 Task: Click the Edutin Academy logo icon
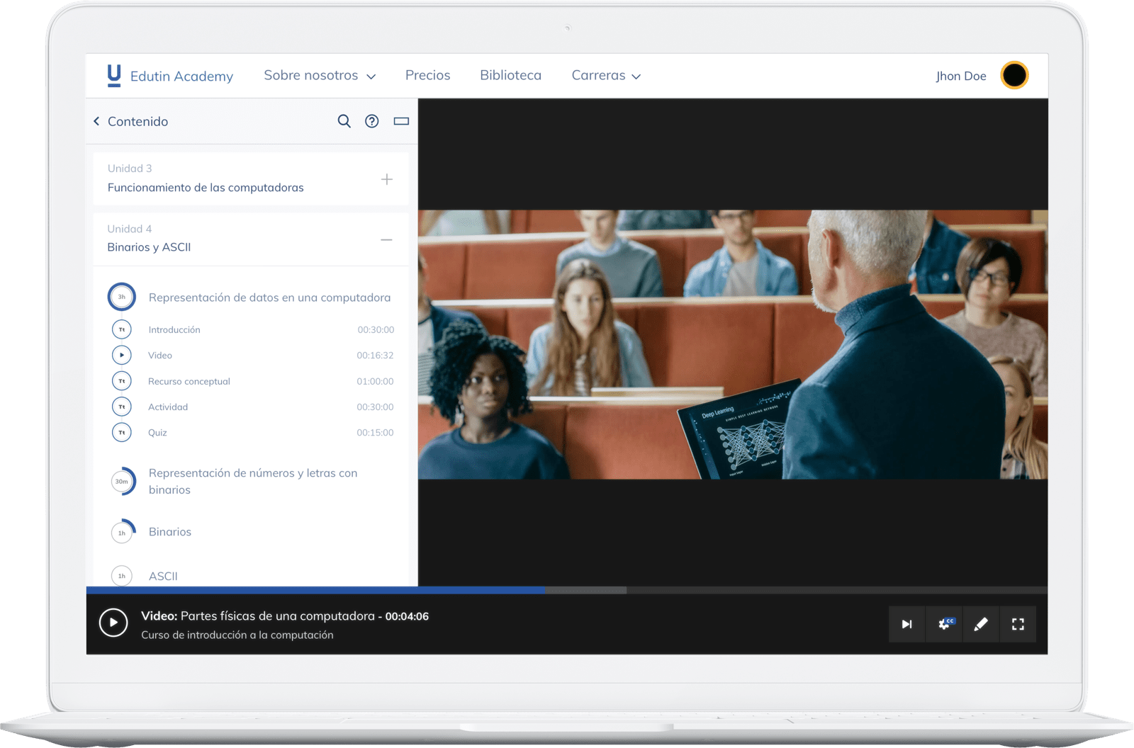pyautogui.click(x=113, y=76)
